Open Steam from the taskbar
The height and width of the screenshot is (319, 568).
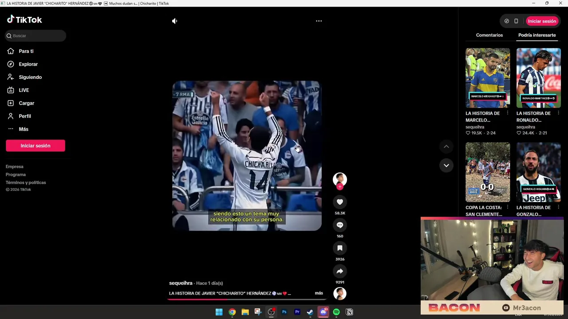point(310,312)
